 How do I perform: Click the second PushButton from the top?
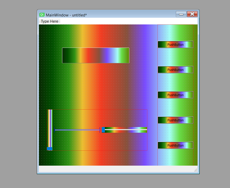(x=175, y=70)
